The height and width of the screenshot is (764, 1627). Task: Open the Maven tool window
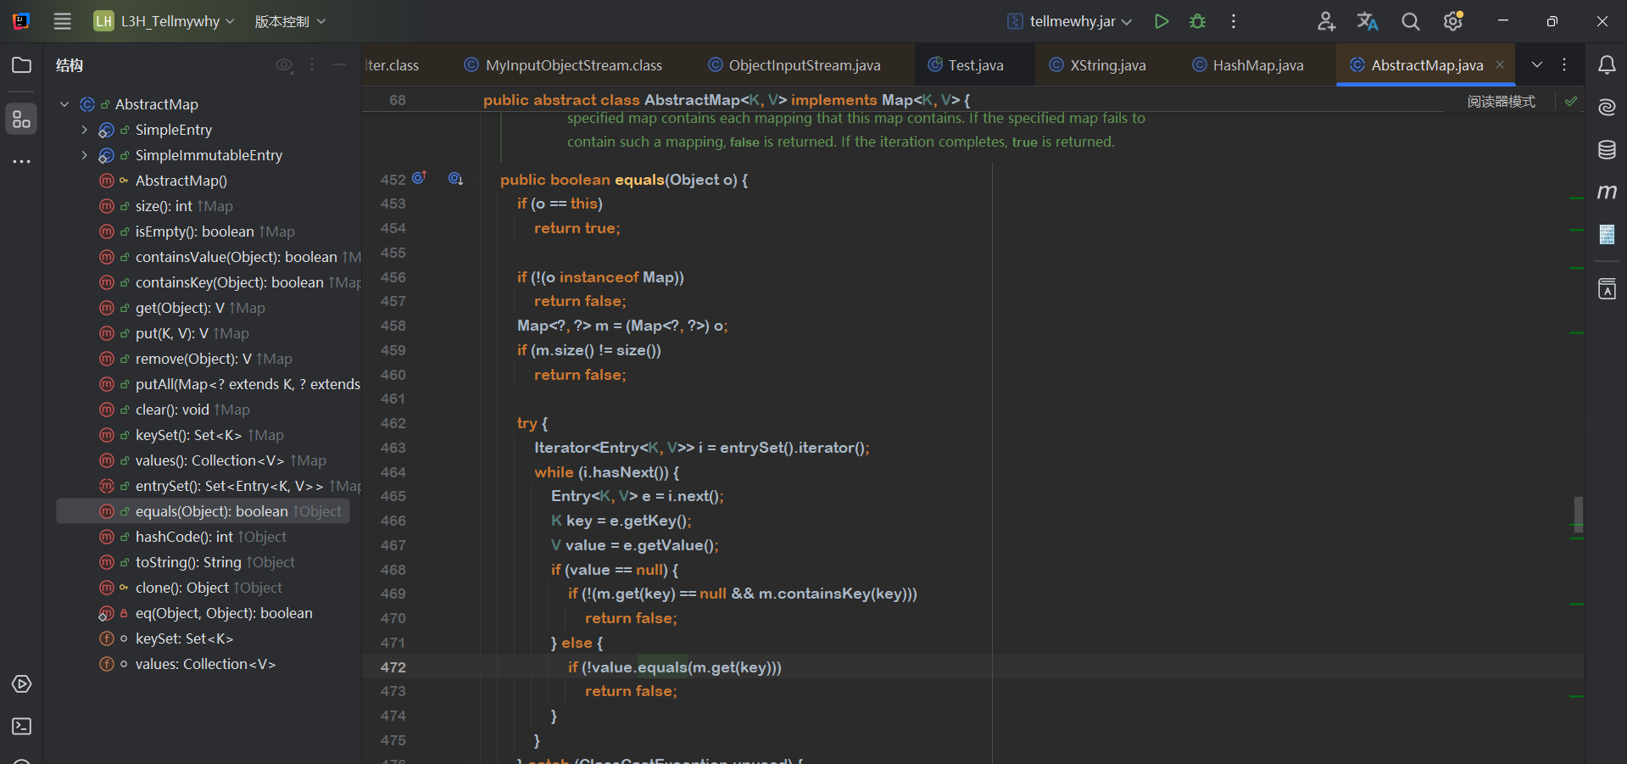[x=1607, y=192]
